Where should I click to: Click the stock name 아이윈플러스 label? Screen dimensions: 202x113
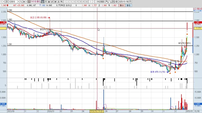click(x=36, y=2)
